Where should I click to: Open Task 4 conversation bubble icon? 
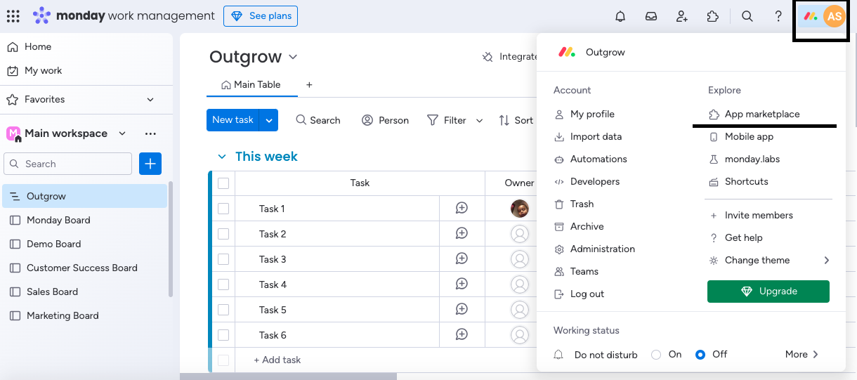(462, 284)
